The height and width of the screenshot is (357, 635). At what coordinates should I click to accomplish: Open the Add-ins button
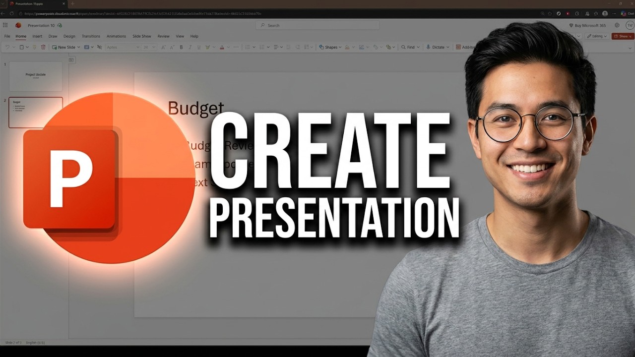465,47
